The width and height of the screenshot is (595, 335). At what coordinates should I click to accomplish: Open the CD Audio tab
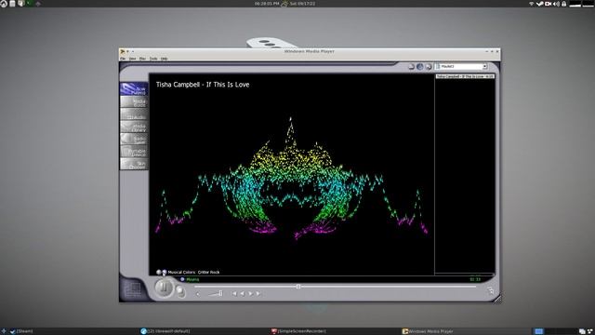tap(134, 114)
